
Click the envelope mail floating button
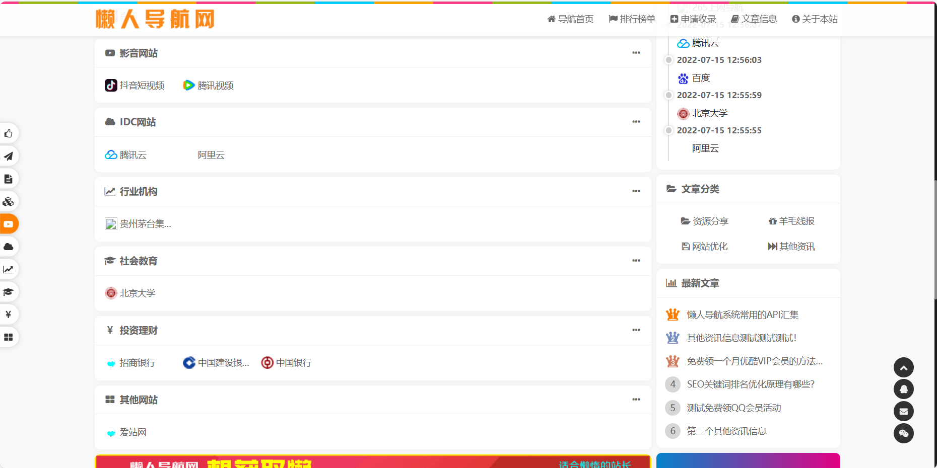point(904,411)
